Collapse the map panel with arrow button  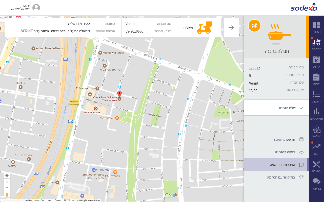click(x=231, y=28)
